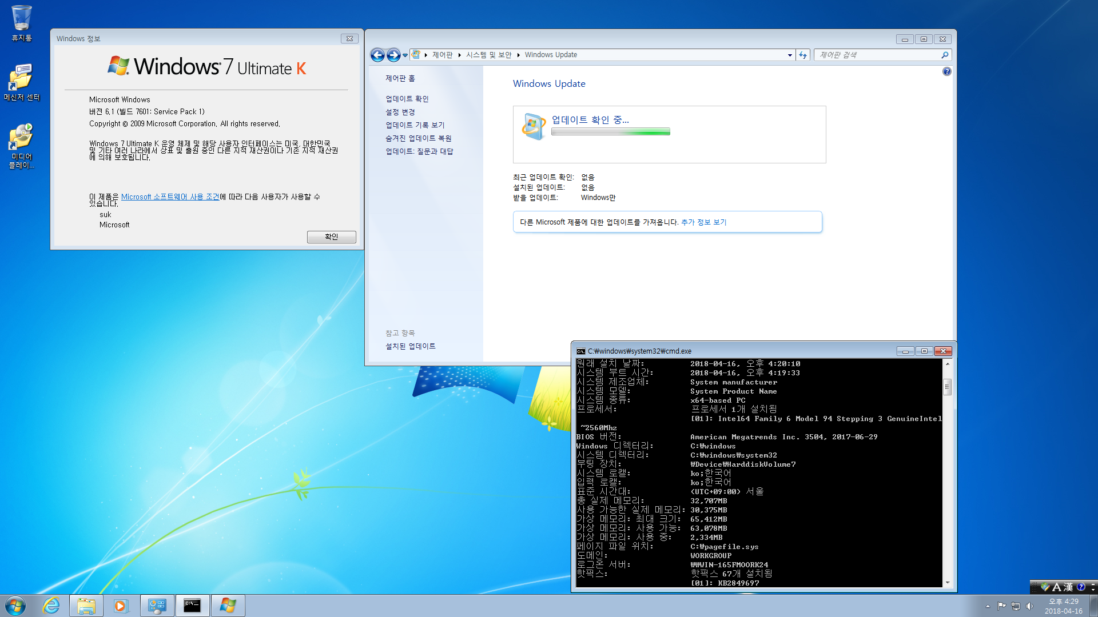
Task: Click 추가 정보 보기 link
Action: 703,222
